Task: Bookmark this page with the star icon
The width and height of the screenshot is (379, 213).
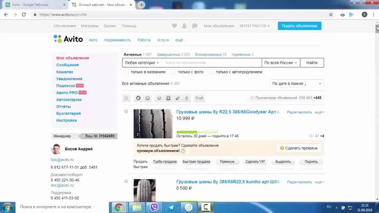Action: [331, 15]
